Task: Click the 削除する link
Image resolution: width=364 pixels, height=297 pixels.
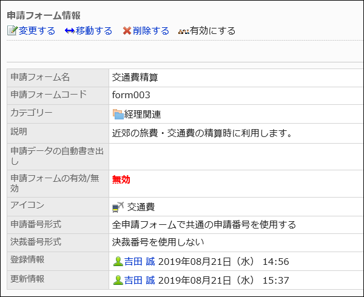Action: [151, 30]
